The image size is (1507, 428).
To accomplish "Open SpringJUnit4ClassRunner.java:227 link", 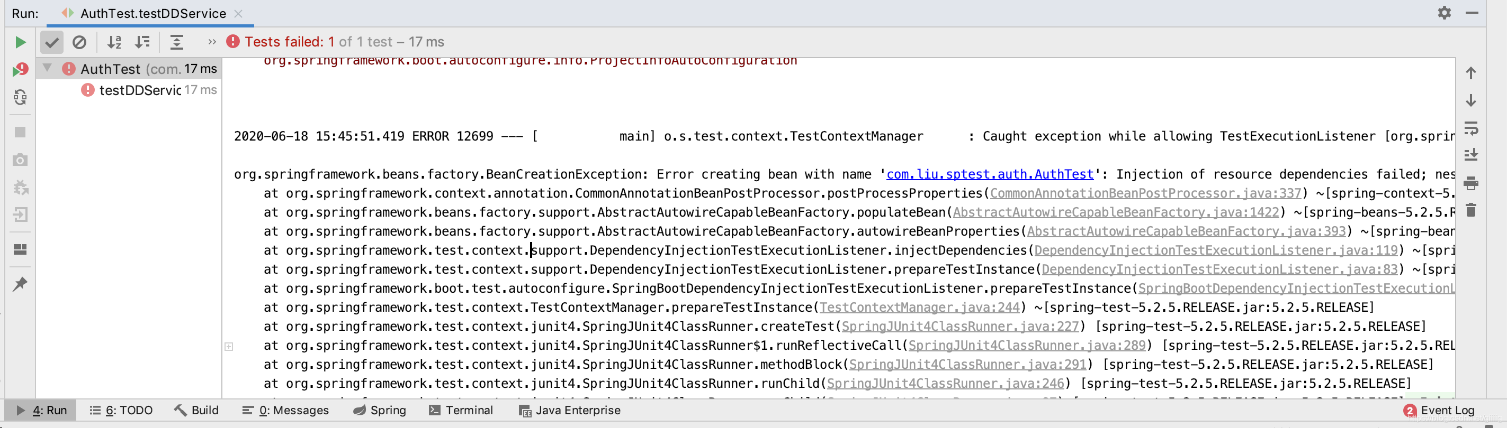I will [x=960, y=327].
